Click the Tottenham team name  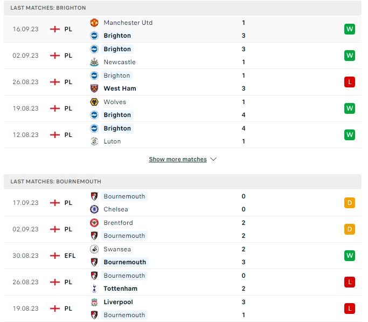120,289
